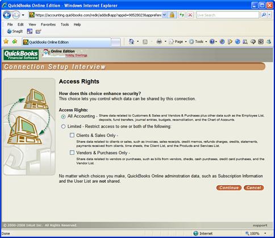Click the blue Help question mark icon
The height and width of the screenshot is (238, 275).
click(x=212, y=41)
